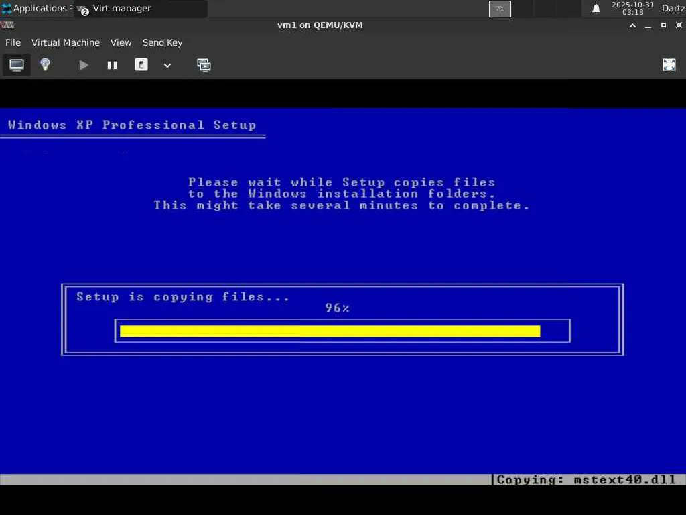Click the 96% progress text
The width and height of the screenshot is (686, 515).
338,308
